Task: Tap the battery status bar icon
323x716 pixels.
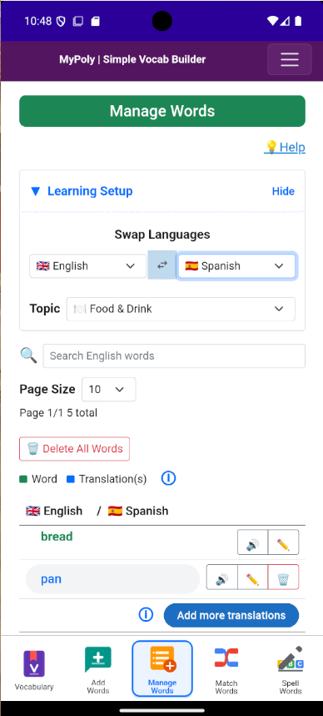Action: tap(298, 21)
